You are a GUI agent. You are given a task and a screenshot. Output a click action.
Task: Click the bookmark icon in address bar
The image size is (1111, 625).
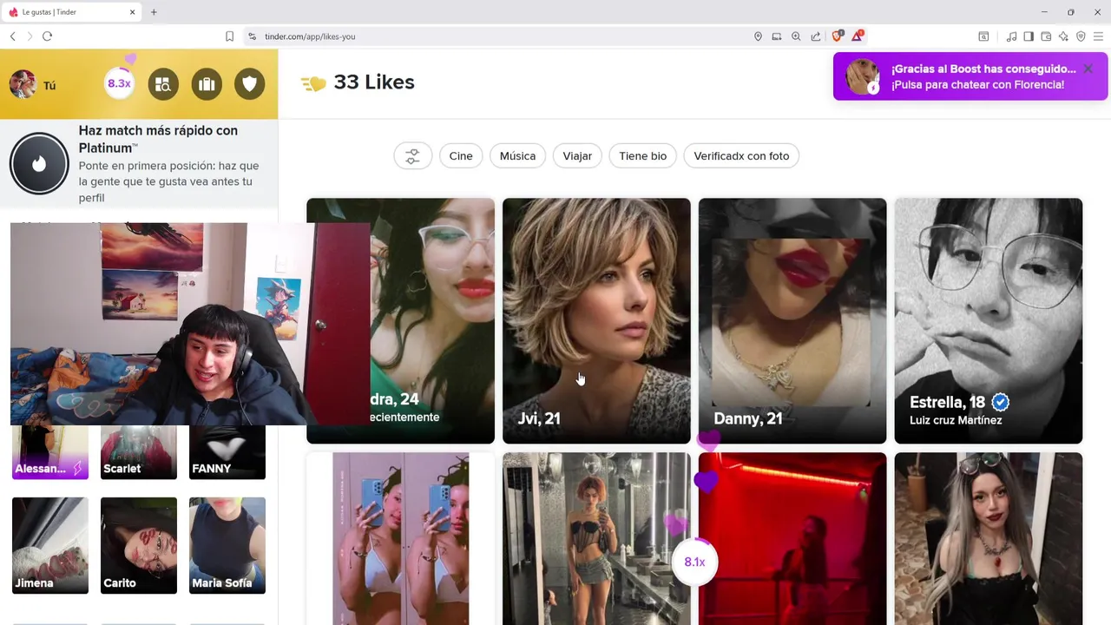point(229,36)
